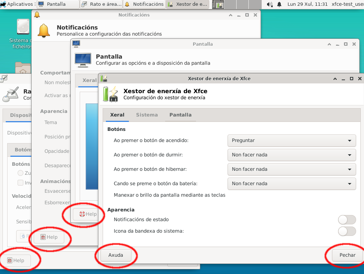The width and height of the screenshot is (364, 274).
Task: Enable the Notificacións de estado switch
Action: pos(347,219)
